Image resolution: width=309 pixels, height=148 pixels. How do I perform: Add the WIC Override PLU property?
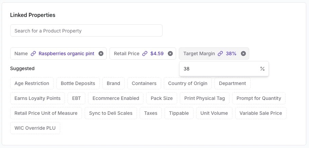(35, 128)
